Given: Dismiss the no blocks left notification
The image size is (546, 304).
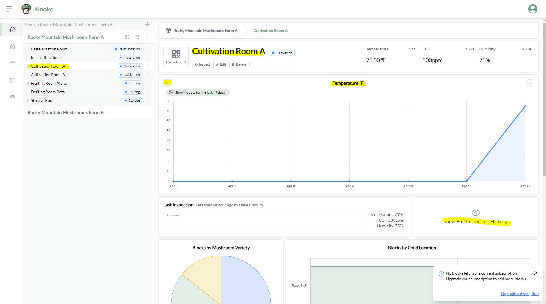Looking at the screenshot, I should (x=536, y=273).
